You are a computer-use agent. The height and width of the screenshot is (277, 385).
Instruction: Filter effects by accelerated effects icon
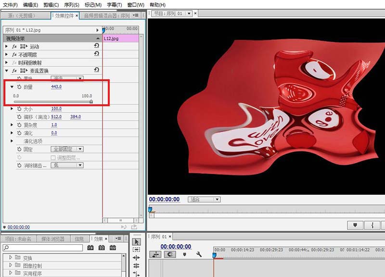click(x=90, y=248)
